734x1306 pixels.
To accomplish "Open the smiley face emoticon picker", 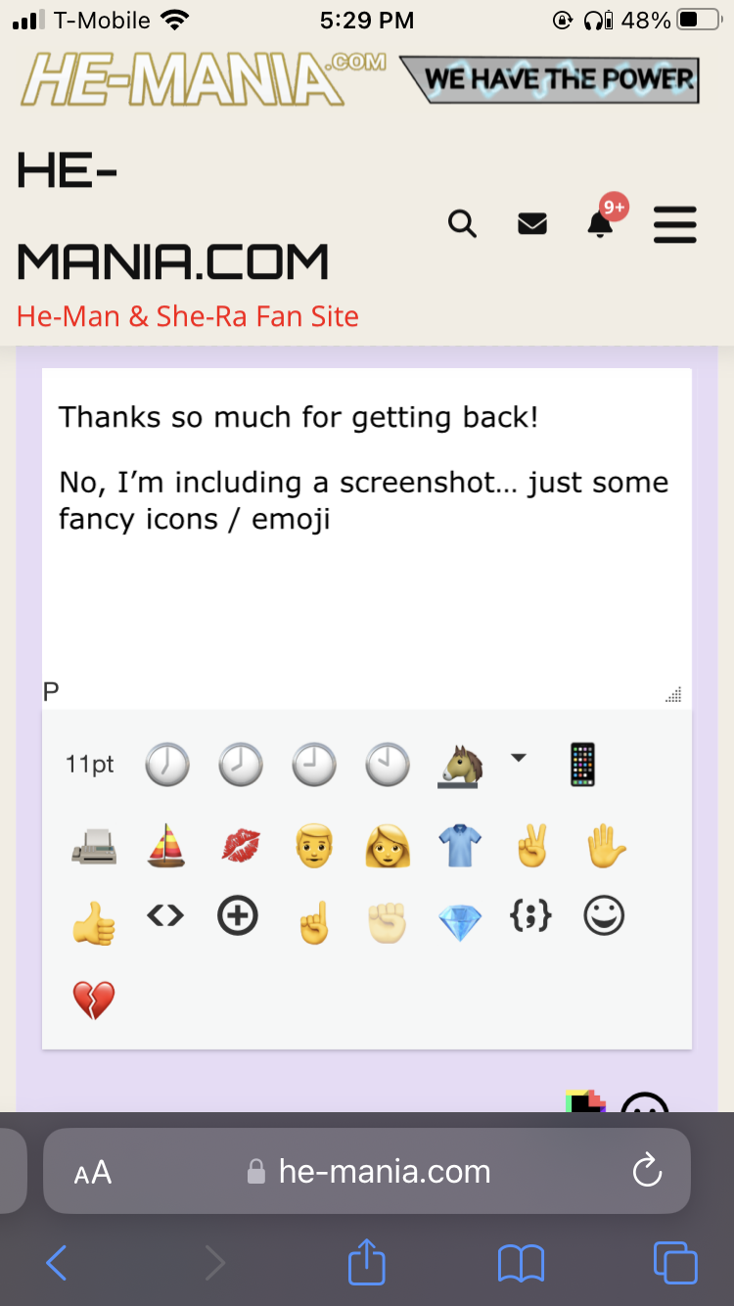I will click(604, 916).
